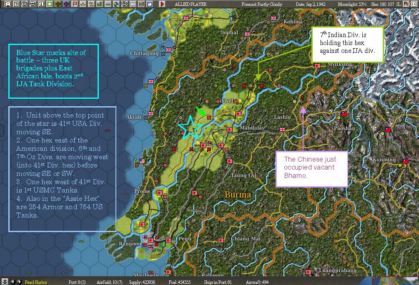This screenshot has height=285, width=419.
Task: Select the Japanese flag base at Rangoon
Action: point(151,240)
